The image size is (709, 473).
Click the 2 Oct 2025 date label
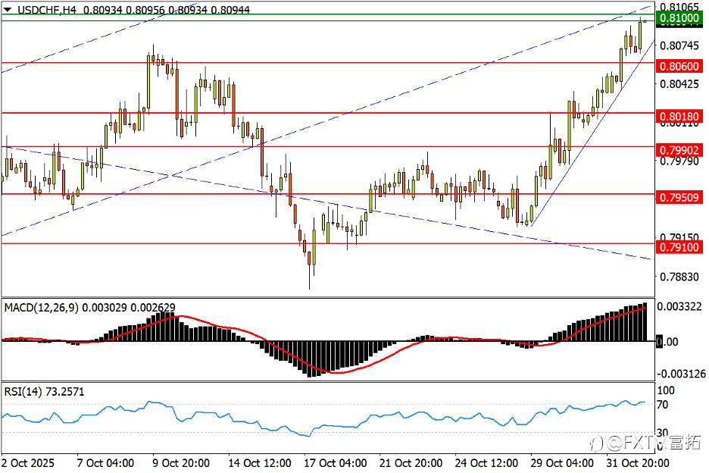pyautogui.click(x=27, y=463)
